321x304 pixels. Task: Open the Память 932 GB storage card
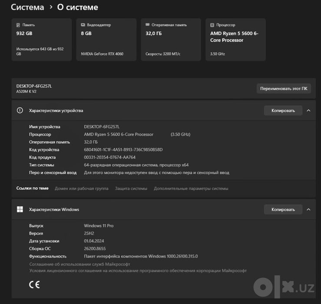coord(42,40)
